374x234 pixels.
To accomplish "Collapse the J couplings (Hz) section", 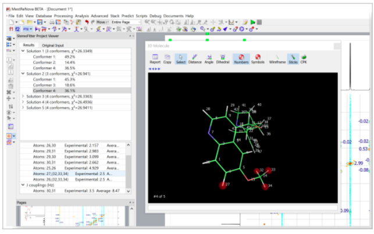I will click(23, 185).
